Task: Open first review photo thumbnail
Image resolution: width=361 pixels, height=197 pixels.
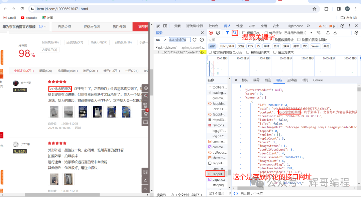Action: click(54, 112)
